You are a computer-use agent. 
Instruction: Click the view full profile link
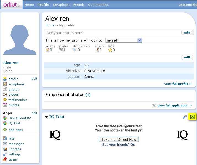pos(178,84)
